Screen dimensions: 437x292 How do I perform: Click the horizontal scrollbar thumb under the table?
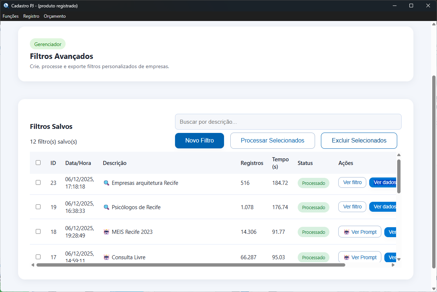(x=190, y=265)
